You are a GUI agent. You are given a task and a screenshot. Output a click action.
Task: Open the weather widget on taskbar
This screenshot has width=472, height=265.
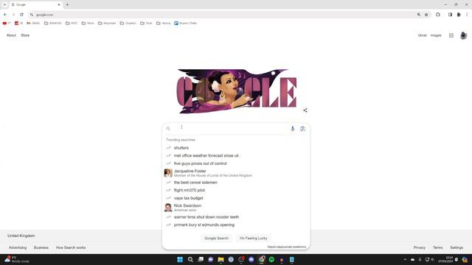16,260
